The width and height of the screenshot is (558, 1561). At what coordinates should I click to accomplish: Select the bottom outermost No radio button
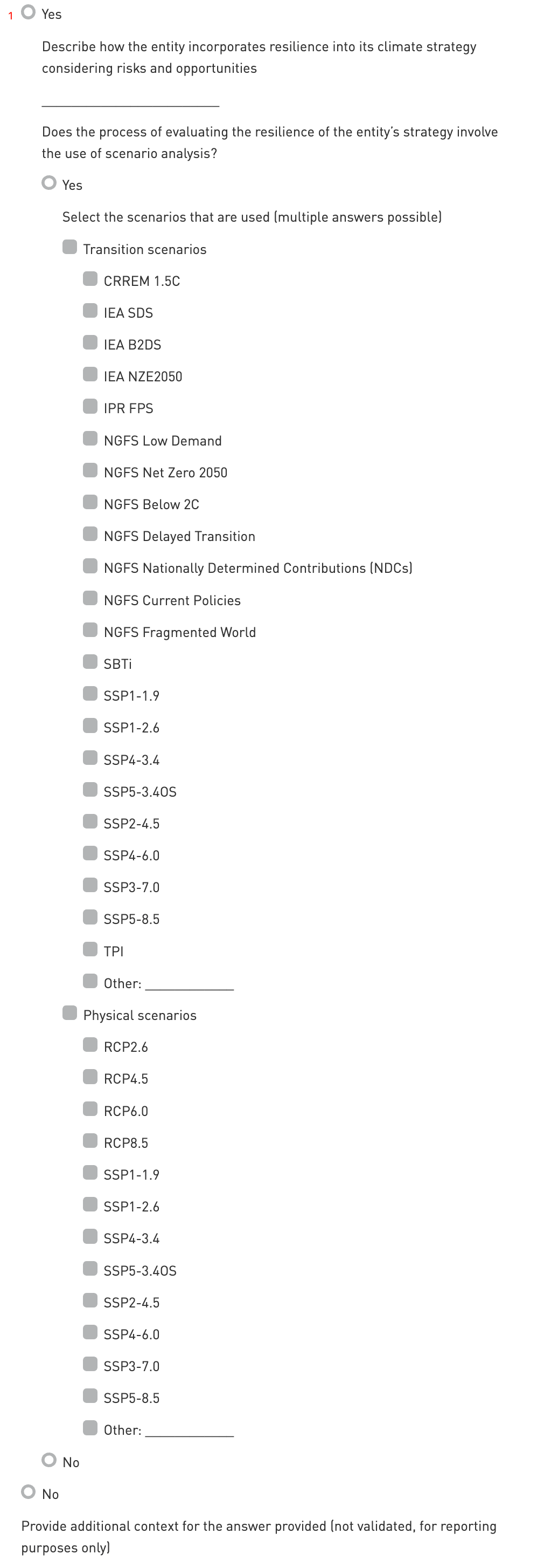click(x=29, y=1492)
